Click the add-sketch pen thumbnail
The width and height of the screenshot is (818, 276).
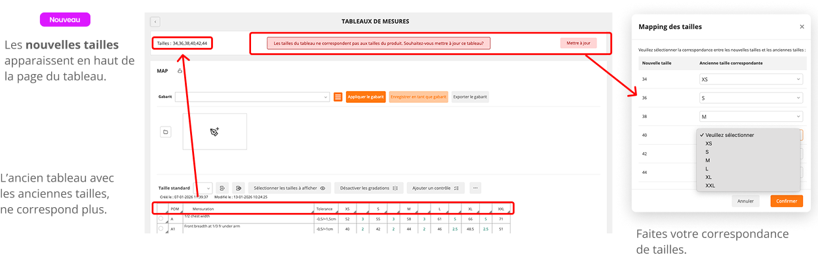point(214,132)
